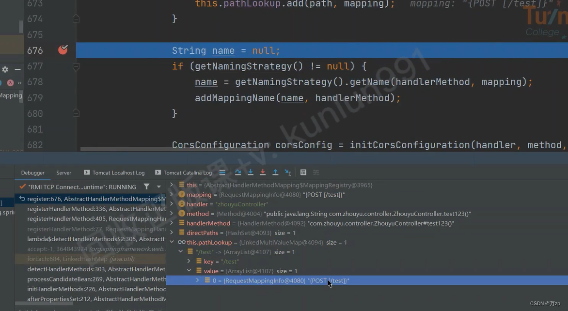Select frame accept:-1, 364843924
568x311 pixels.
[x=90, y=249]
